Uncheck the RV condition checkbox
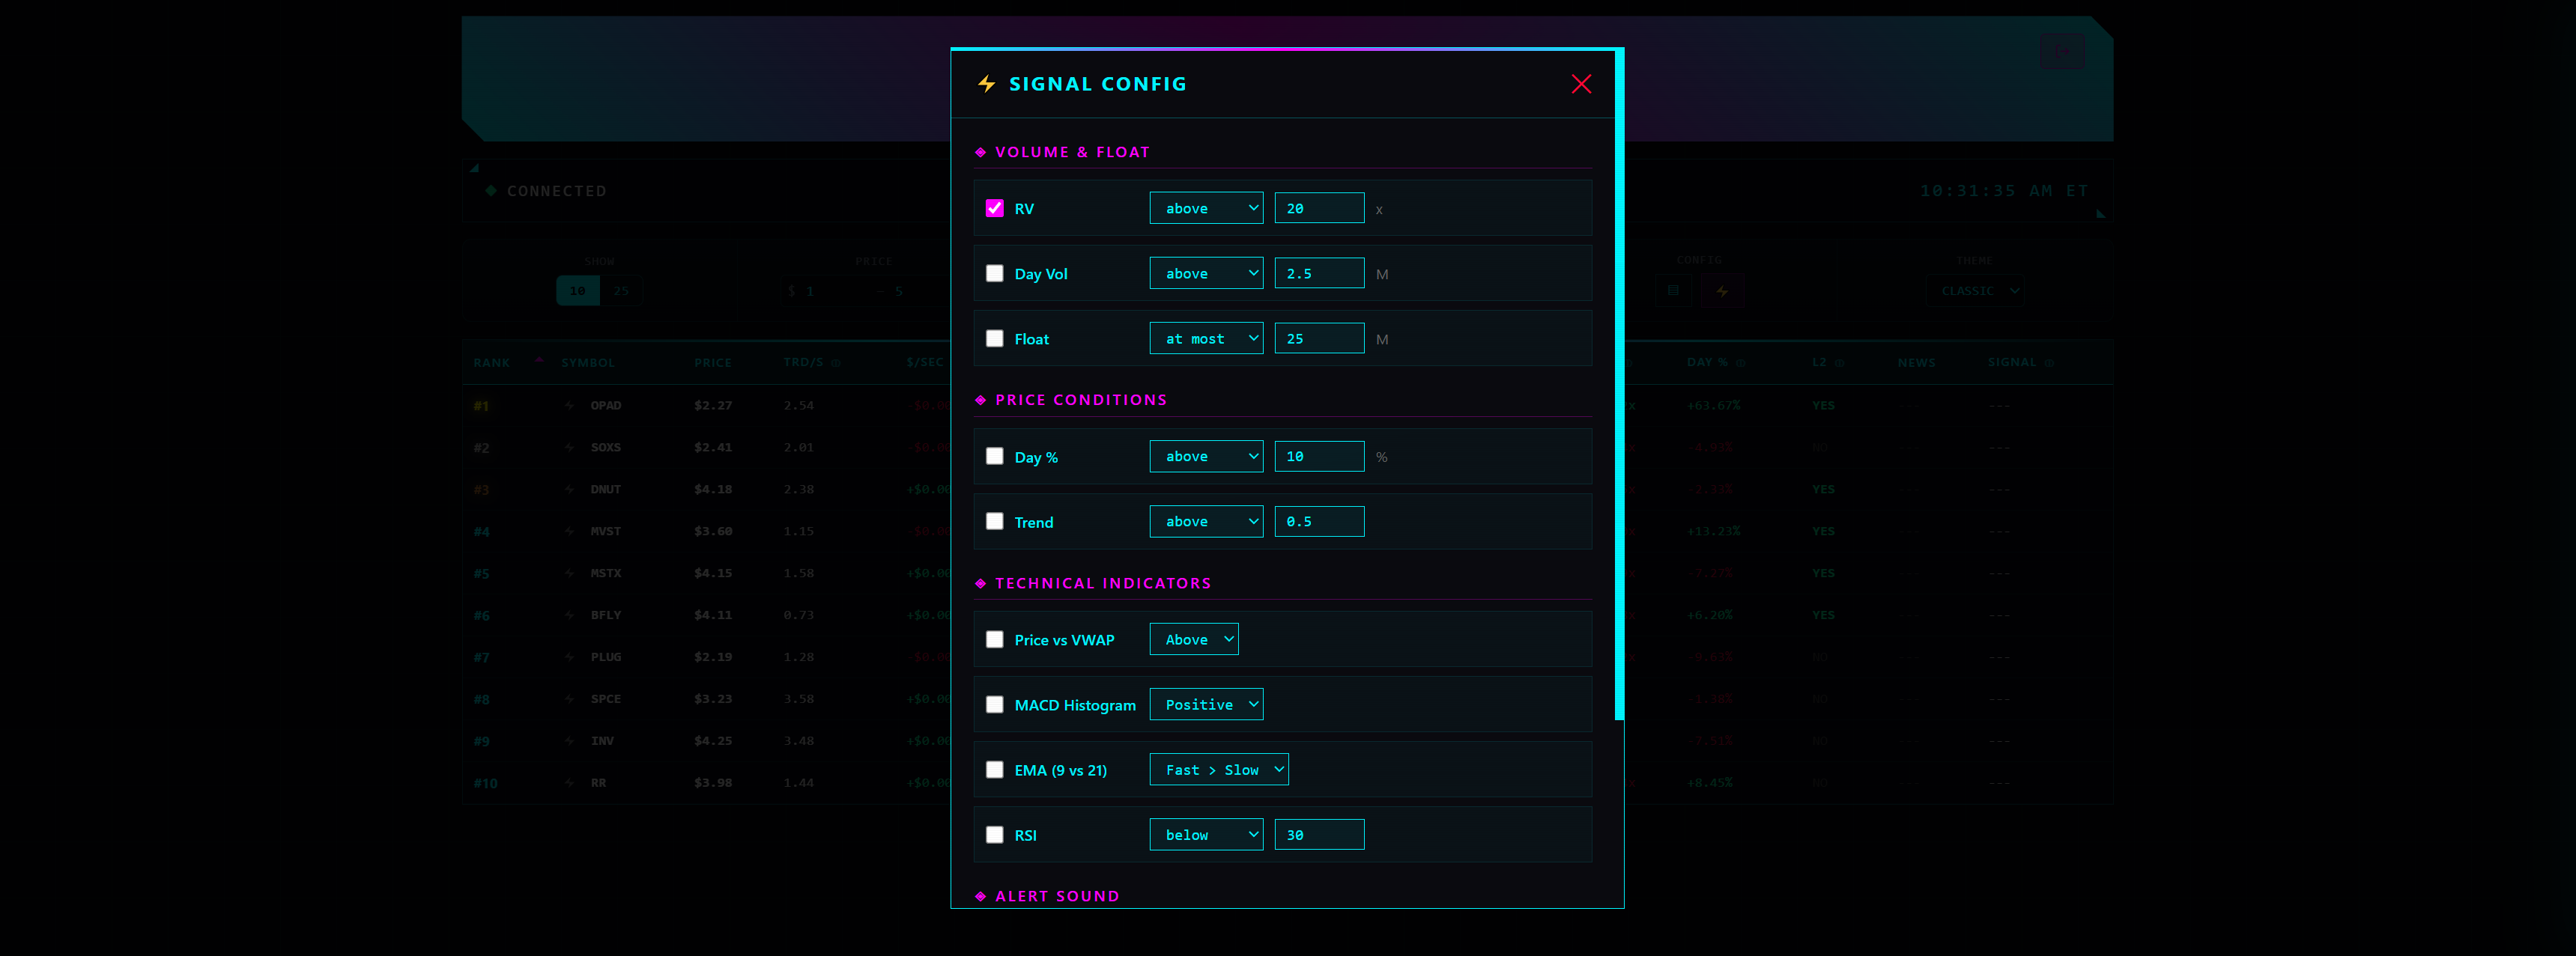 point(994,208)
